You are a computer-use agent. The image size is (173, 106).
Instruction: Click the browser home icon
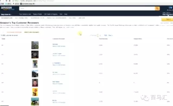pyautogui.click(x=10, y=1)
